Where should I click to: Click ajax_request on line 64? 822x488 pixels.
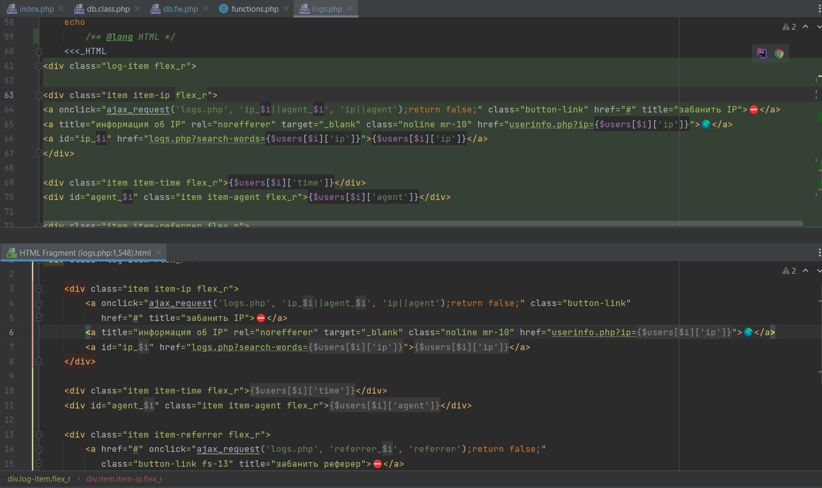(x=138, y=110)
